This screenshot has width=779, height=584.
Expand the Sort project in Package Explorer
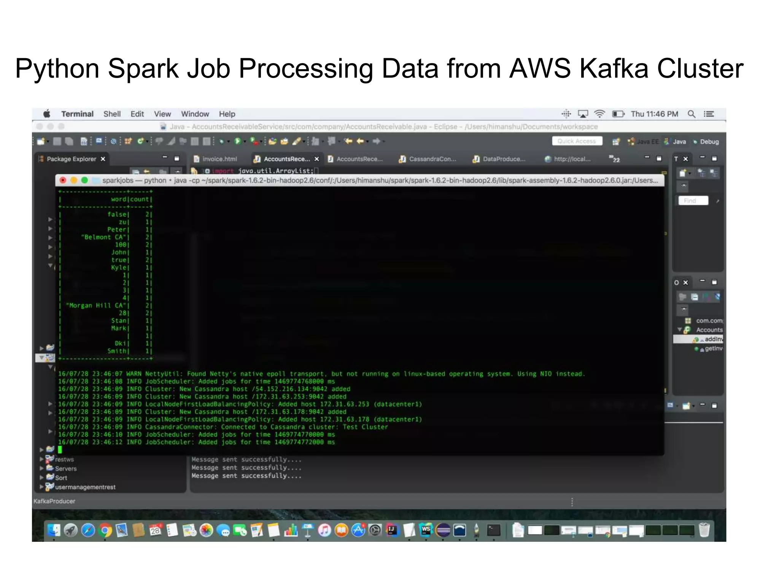click(41, 478)
